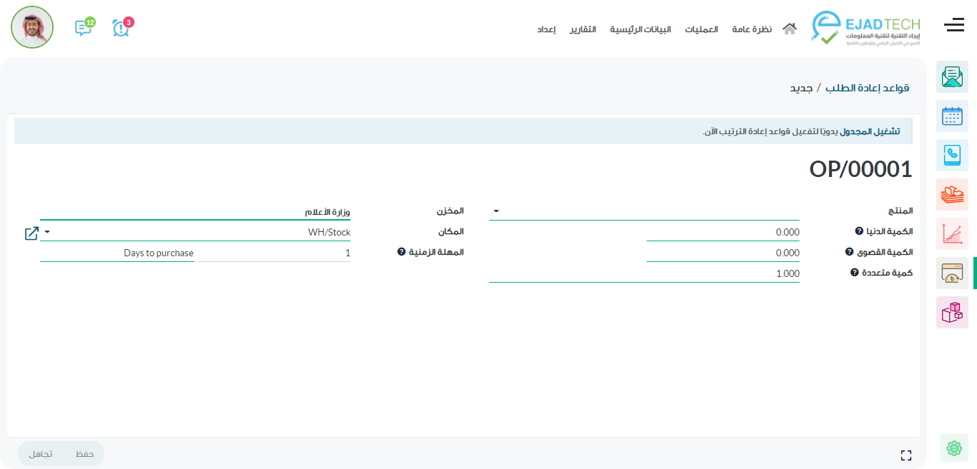
Task: Open the mail envelope sidebar app
Action: click(x=952, y=76)
